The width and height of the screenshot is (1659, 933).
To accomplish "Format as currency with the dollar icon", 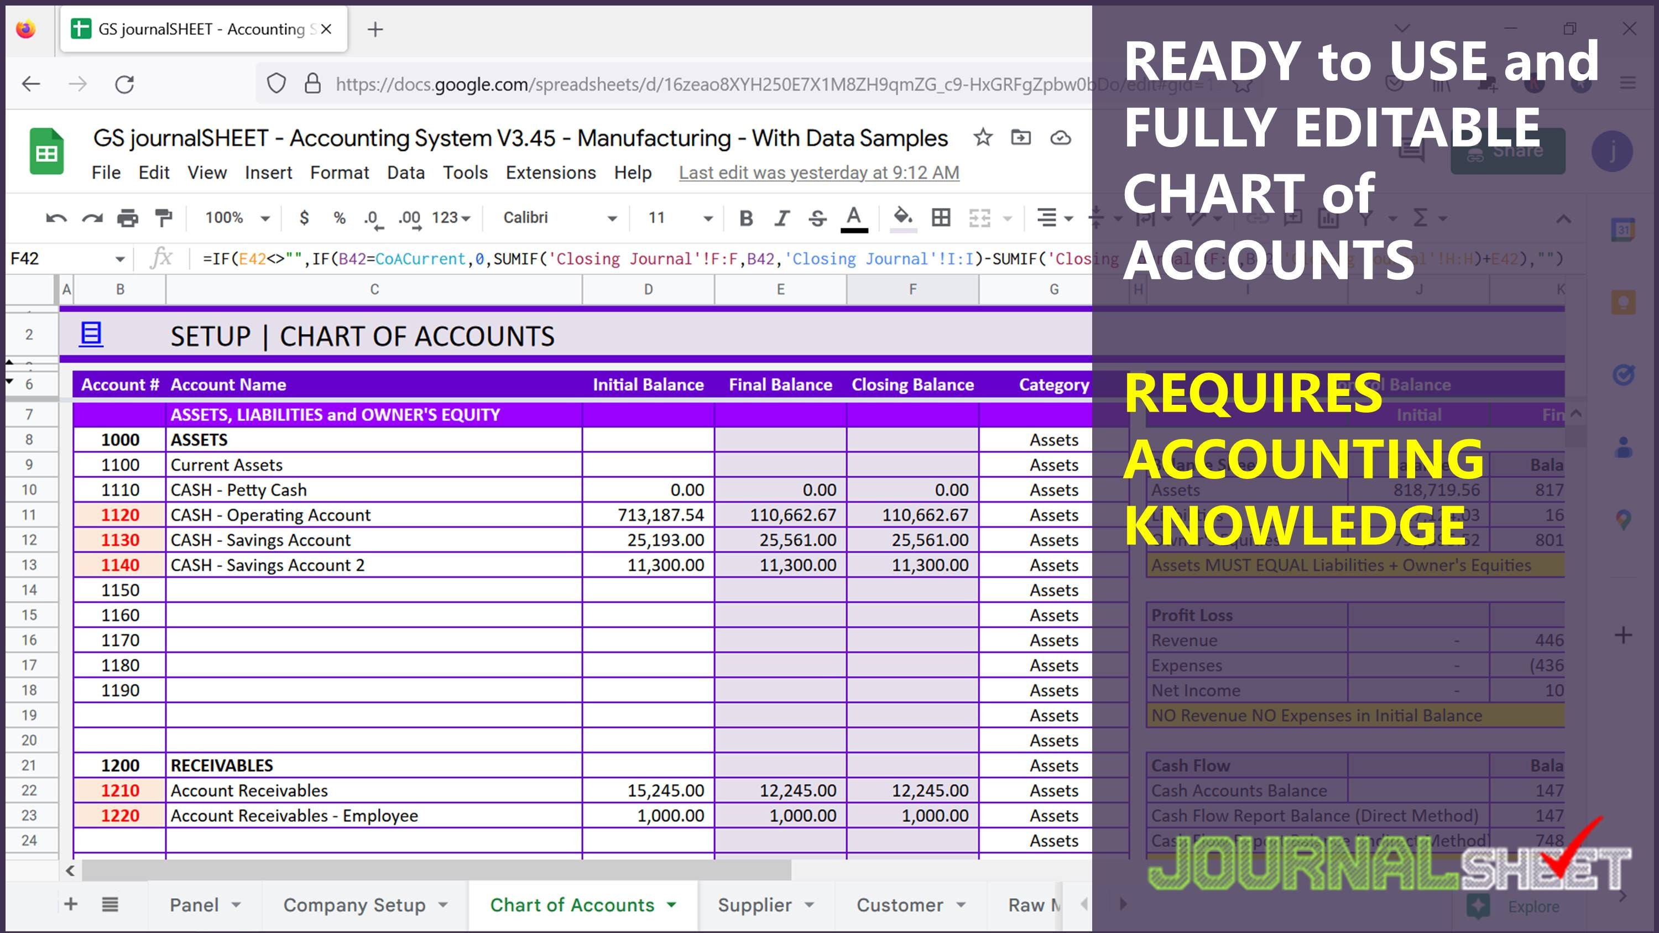I will (304, 218).
